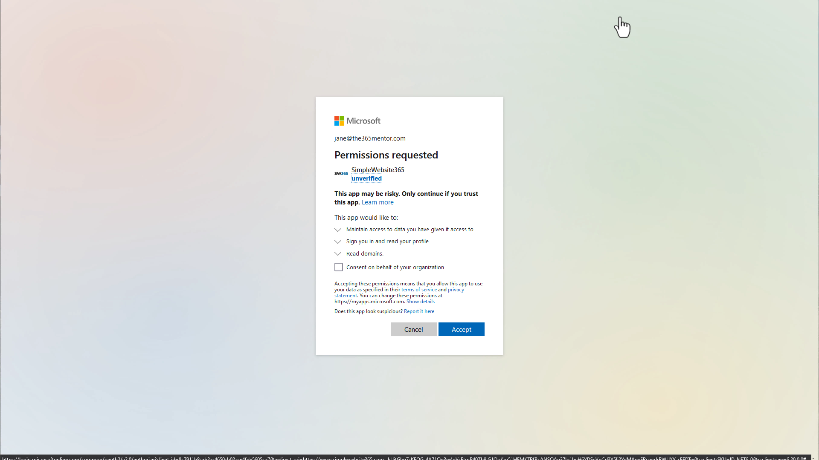819x460 pixels.
Task: Open the privacy statement link
Action: tap(456, 290)
